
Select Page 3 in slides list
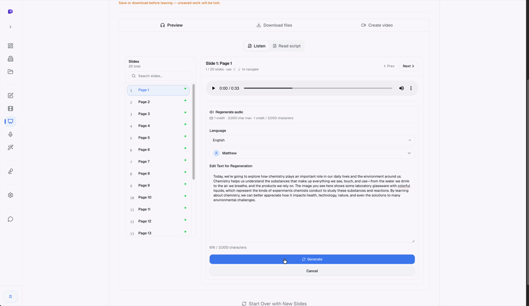tap(158, 114)
